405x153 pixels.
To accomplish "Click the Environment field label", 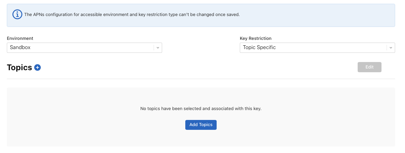I will 20,39.
